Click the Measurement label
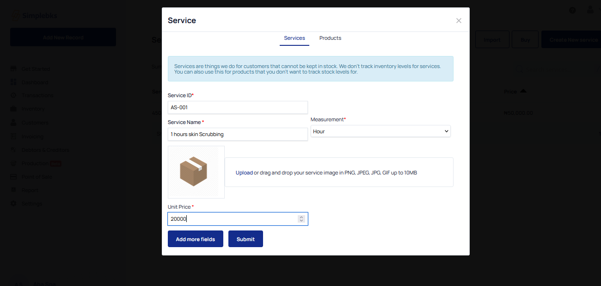The width and height of the screenshot is (601, 286). coord(328,119)
